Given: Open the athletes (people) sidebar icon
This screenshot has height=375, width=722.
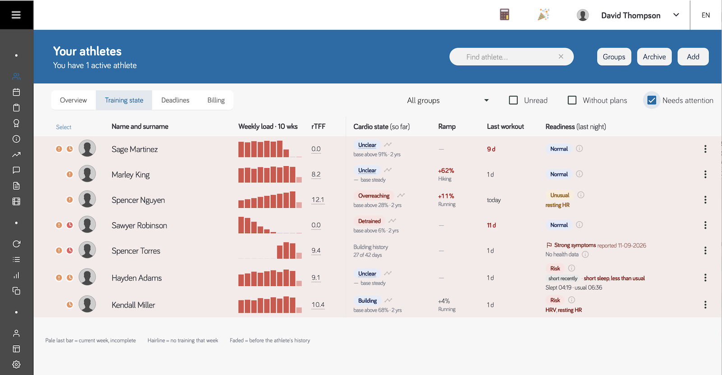Looking at the screenshot, I should [x=16, y=76].
